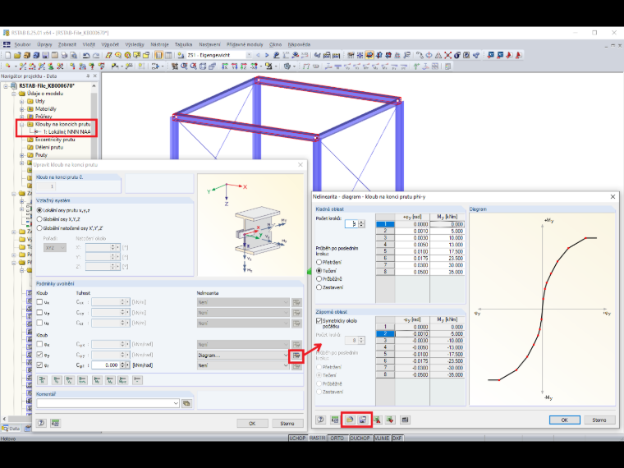
Task: Open the Výpočet menu
Action: pyautogui.click(x=110, y=44)
